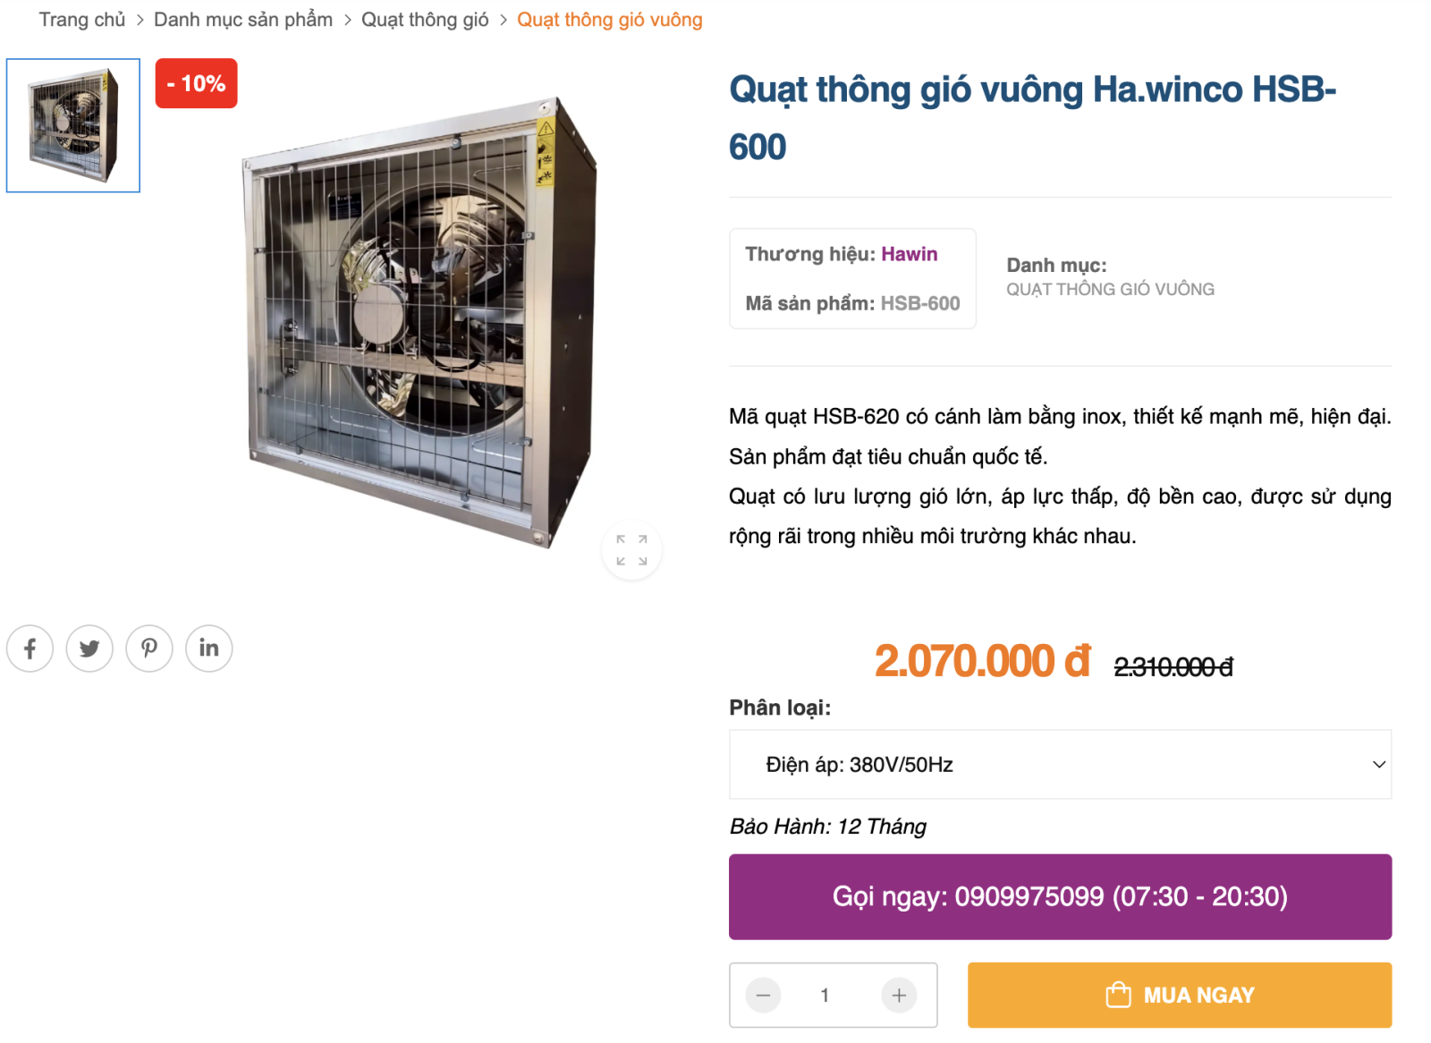Open the Hawin brand link
Image resolution: width=1431 pixels, height=1043 pixels.
[x=909, y=254]
